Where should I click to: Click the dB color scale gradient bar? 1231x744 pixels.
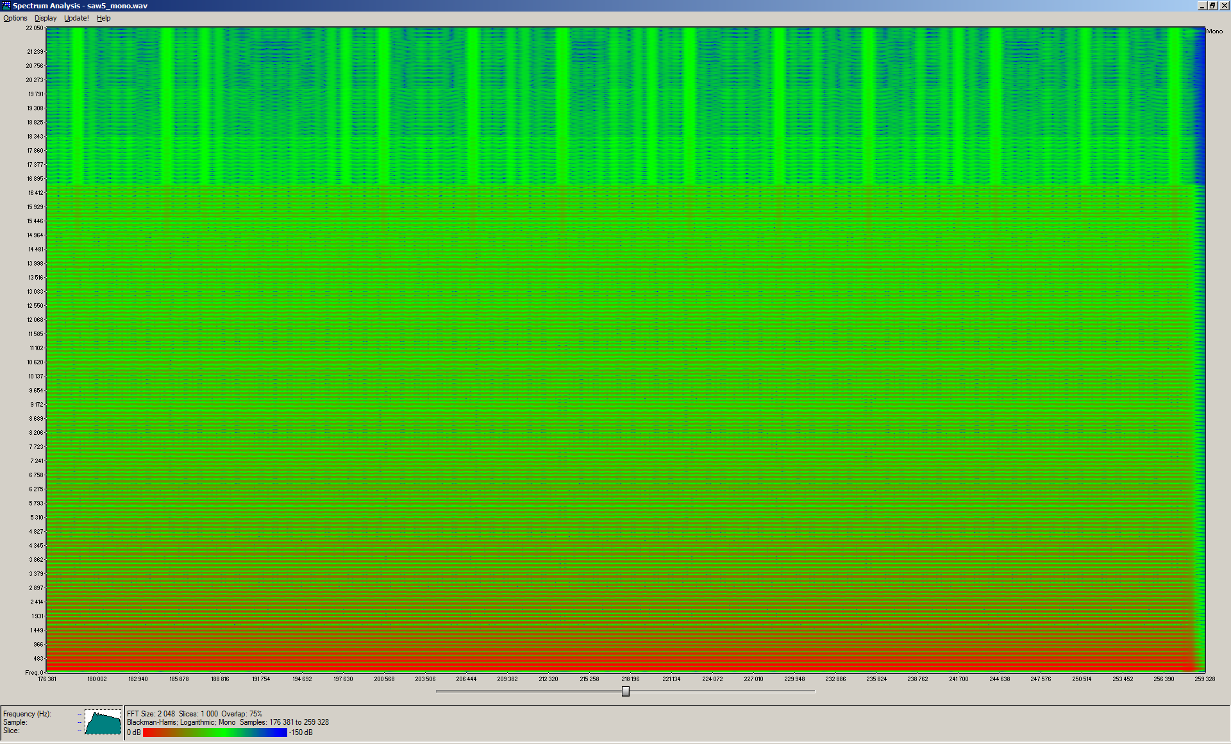[215, 732]
